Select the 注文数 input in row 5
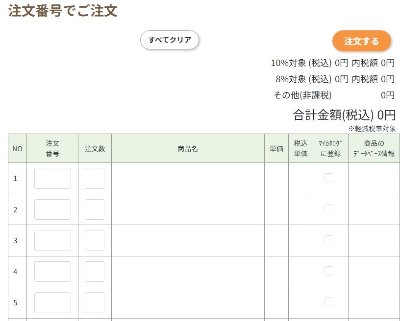This screenshot has width=400, height=321. tap(95, 303)
